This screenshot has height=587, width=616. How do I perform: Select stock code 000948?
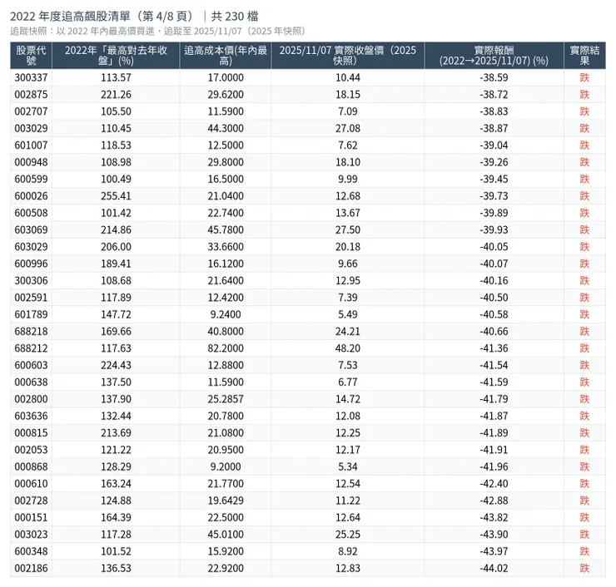31,162
